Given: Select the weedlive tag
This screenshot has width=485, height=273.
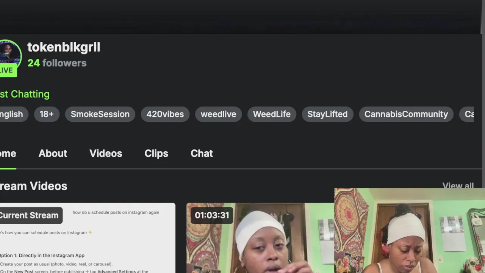Looking at the screenshot, I should pos(218,114).
